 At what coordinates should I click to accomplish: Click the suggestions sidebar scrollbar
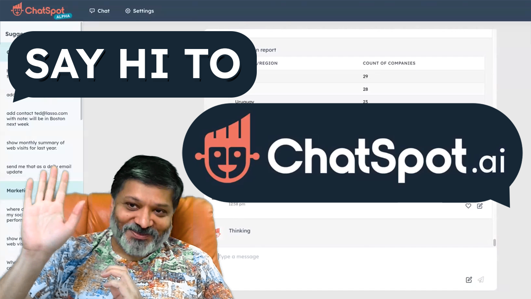82,71
